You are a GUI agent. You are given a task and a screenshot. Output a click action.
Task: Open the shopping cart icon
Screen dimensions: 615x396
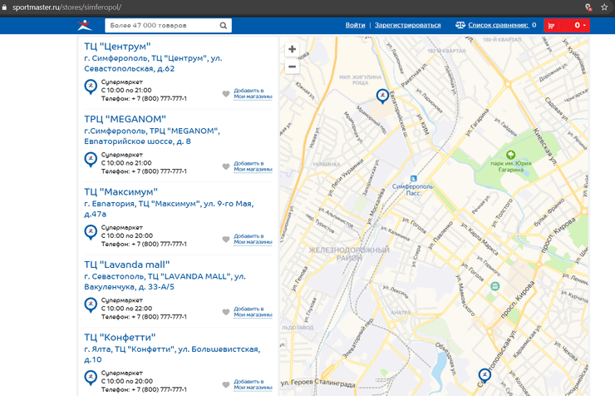tap(551, 26)
